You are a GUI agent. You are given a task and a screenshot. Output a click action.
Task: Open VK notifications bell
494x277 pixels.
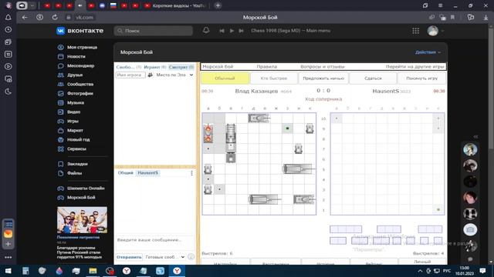pyautogui.click(x=206, y=31)
